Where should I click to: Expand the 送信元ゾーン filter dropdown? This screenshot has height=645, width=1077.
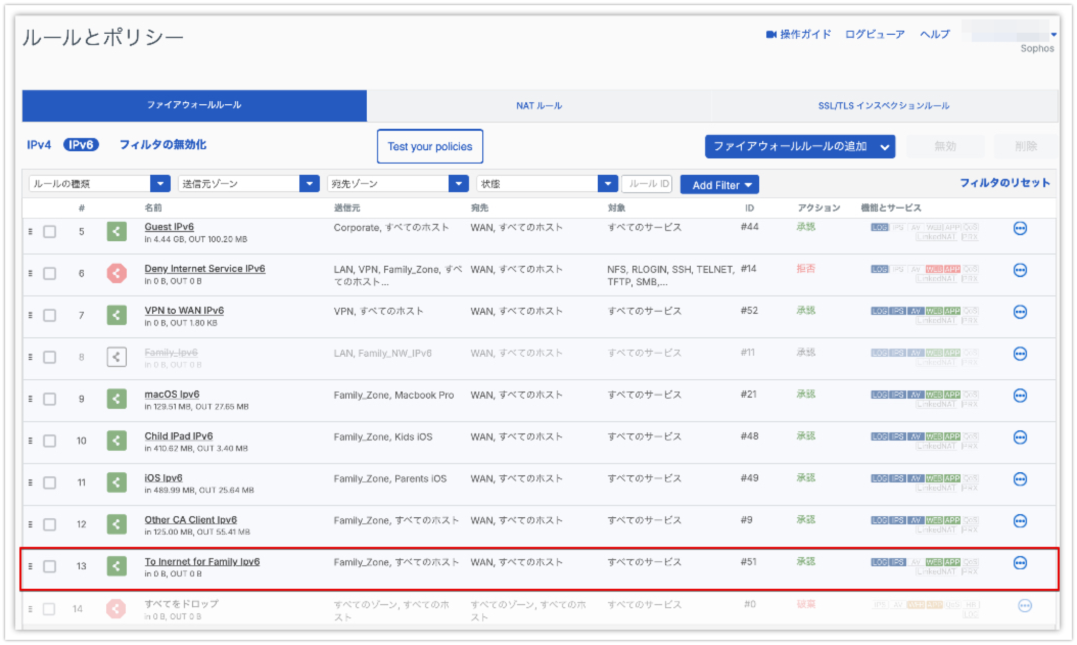point(310,183)
